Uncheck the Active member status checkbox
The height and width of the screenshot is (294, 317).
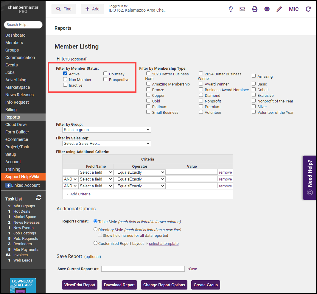(x=65, y=74)
